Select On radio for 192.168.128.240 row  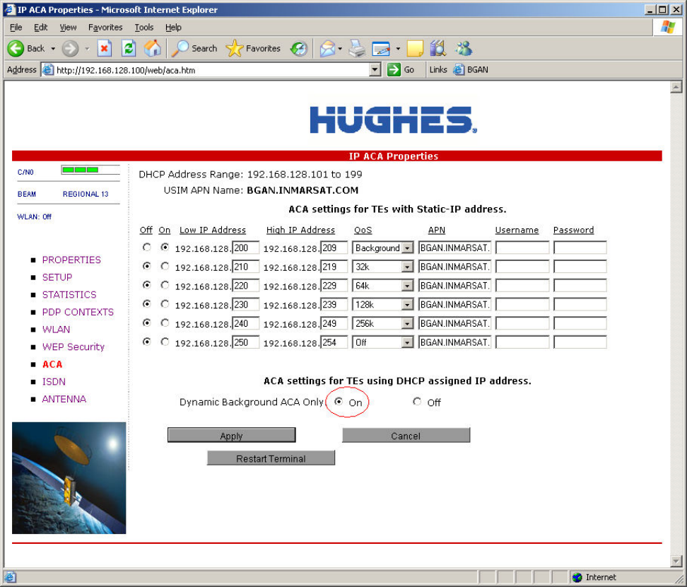165,322
